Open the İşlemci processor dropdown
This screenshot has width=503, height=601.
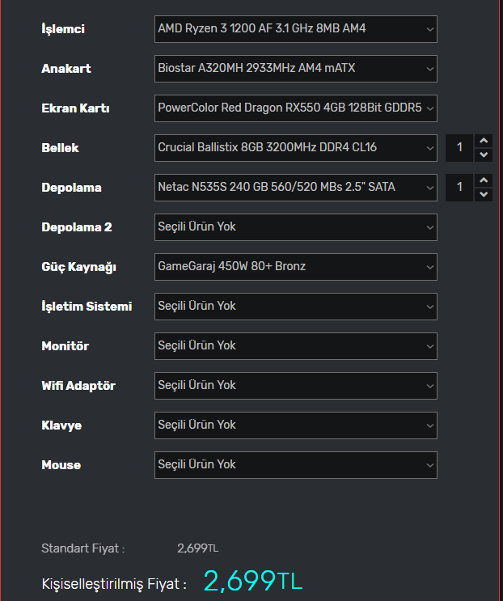pyautogui.click(x=295, y=29)
